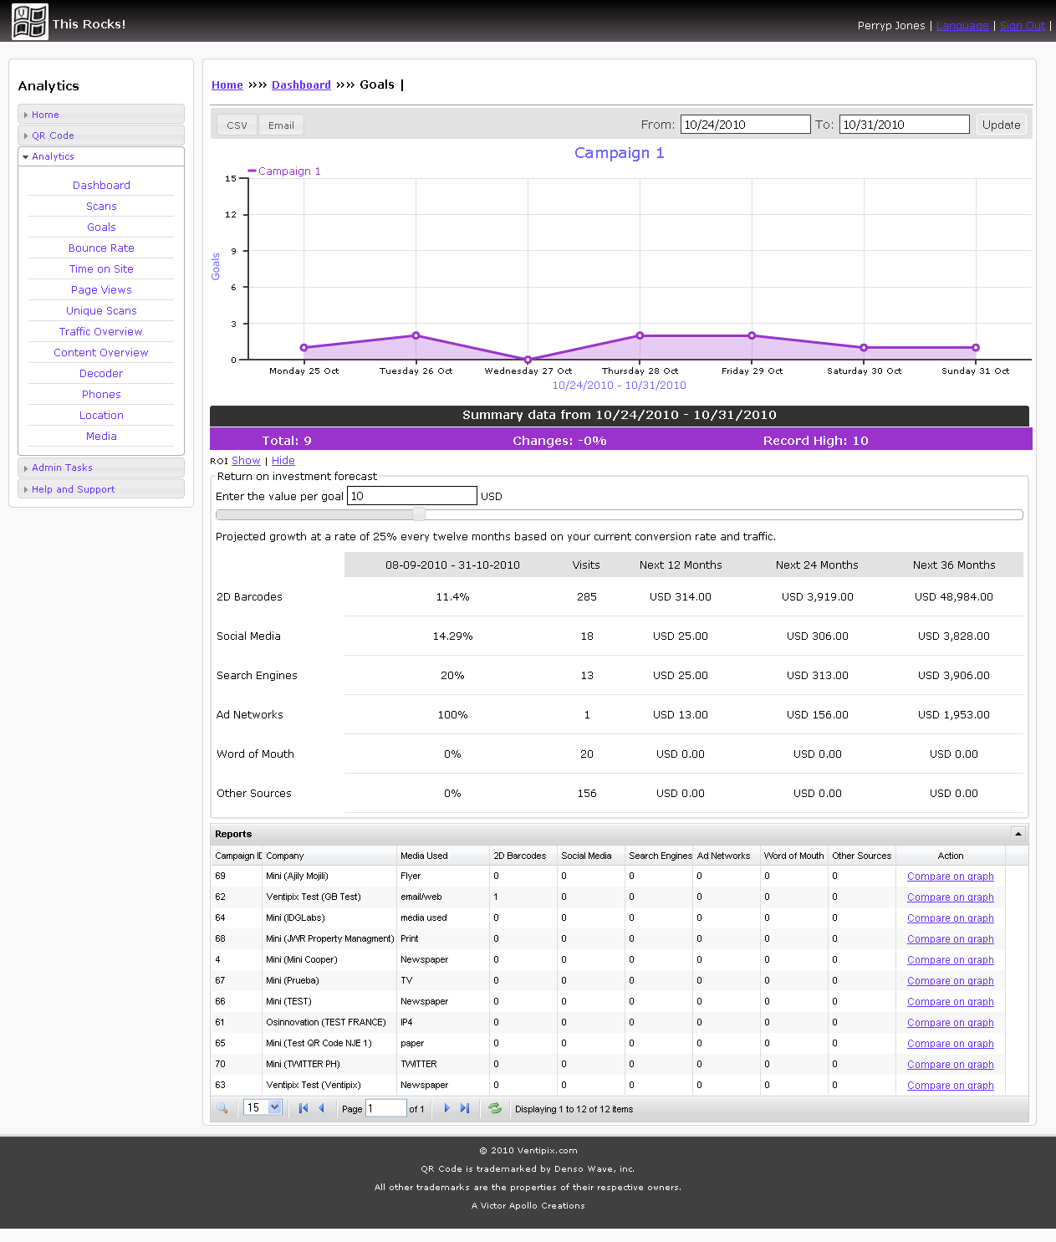The width and height of the screenshot is (1056, 1242).
Task: Toggle the Campaign 1 legend entry
Action: tap(285, 171)
